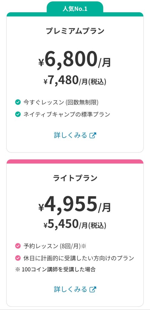Image resolution: width=150 pixels, height=310 pixels.
Task: Click the ライトプラン heading
Action: [75, 178]
